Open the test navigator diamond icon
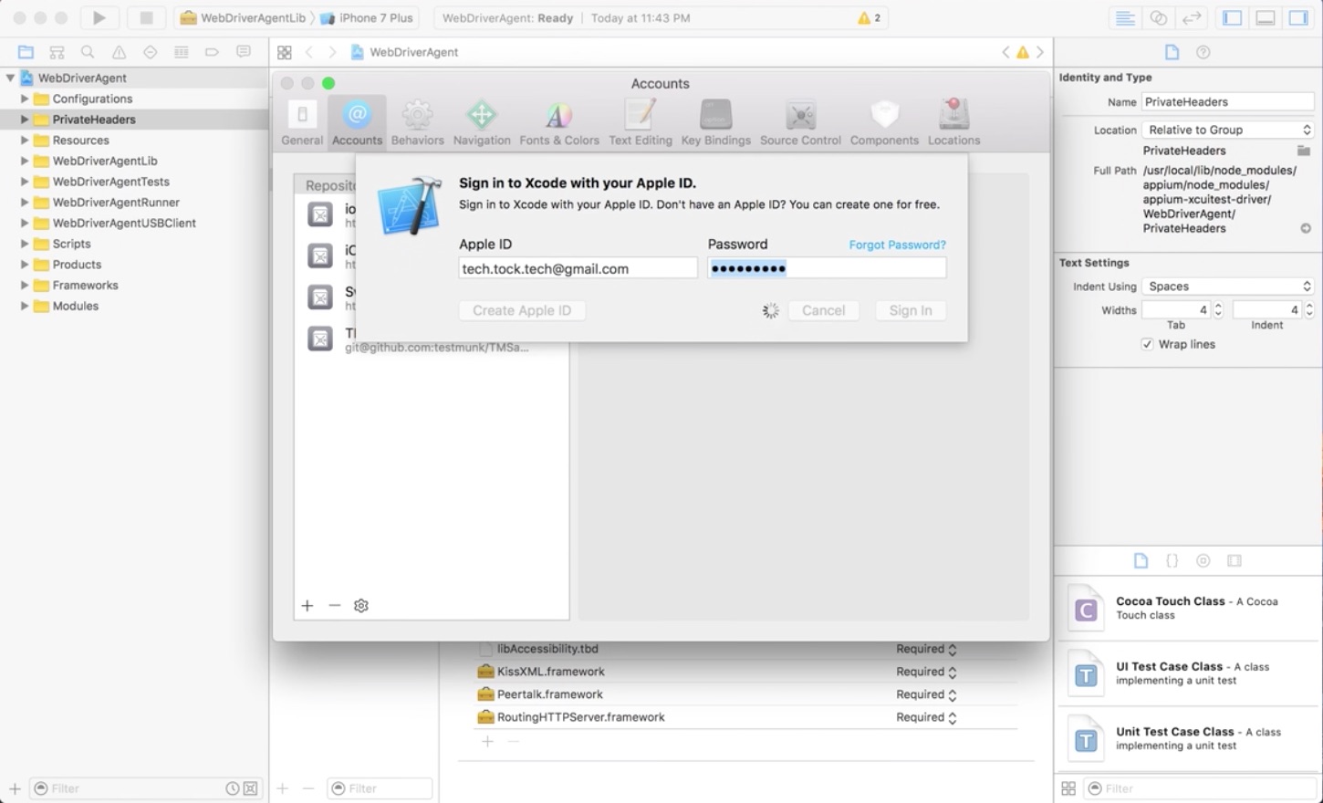This screenshot has width=1323, height=803. [150, 52]
